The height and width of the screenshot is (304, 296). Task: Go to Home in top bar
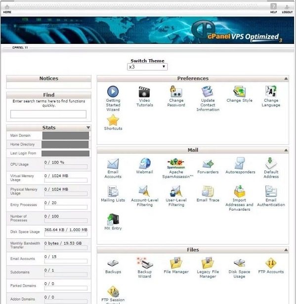[7, 9]
